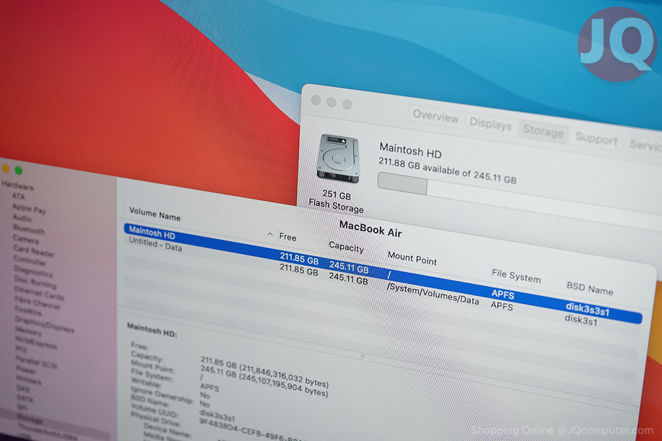The width and height of the screenshot is (662, 441).
Task: Select Controller in the sidebar
Action: pyautogui.click(x=30, y=260)
